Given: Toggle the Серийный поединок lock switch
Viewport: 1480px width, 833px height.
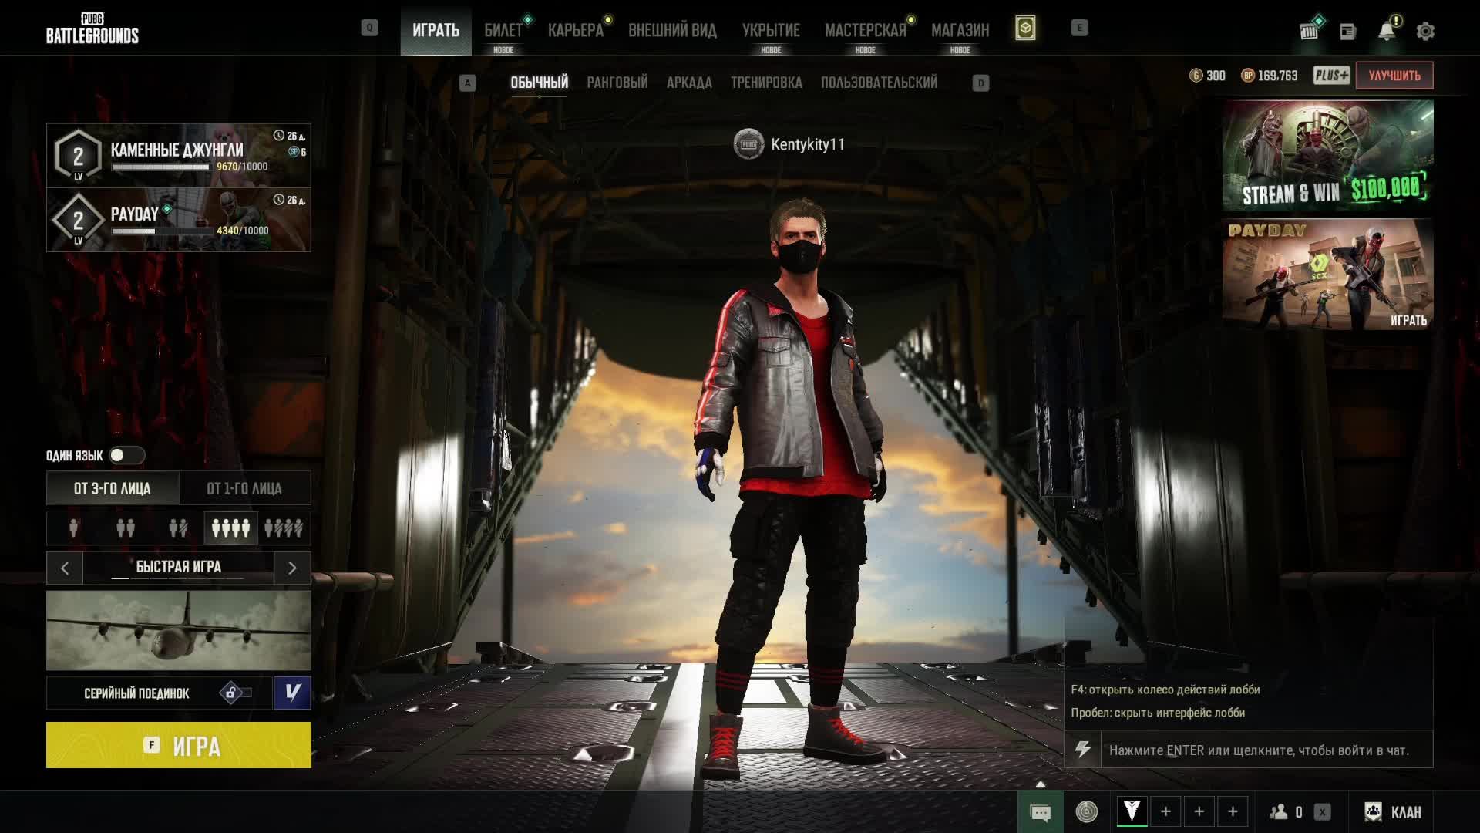Looking at the screenshot, I should pyautogui.click(x=236, y=693).
